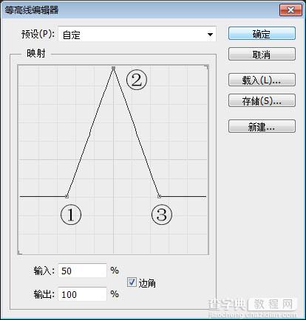Click the 新建... button
Viewport: 306px width, 320px height.
[262, 126]
